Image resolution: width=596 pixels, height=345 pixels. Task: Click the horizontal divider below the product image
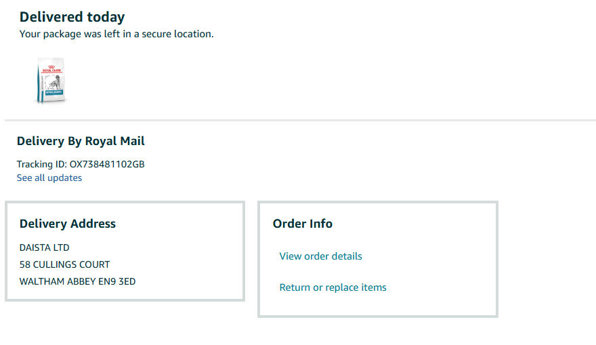[300, 121]
